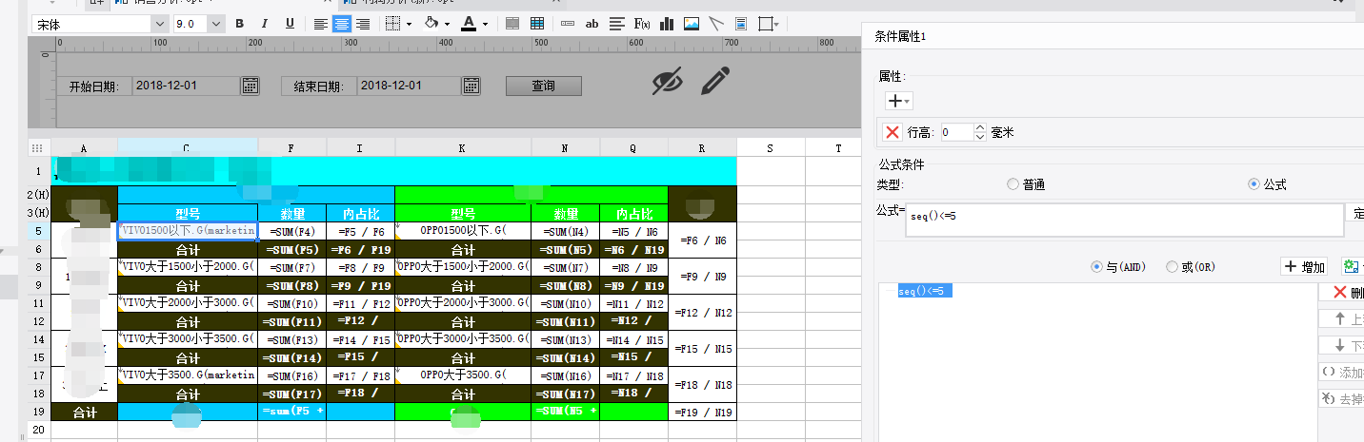Screen dimensions: 1364x442
Task: Click the row height stepper arrows
Action: [x=981, y=132]
